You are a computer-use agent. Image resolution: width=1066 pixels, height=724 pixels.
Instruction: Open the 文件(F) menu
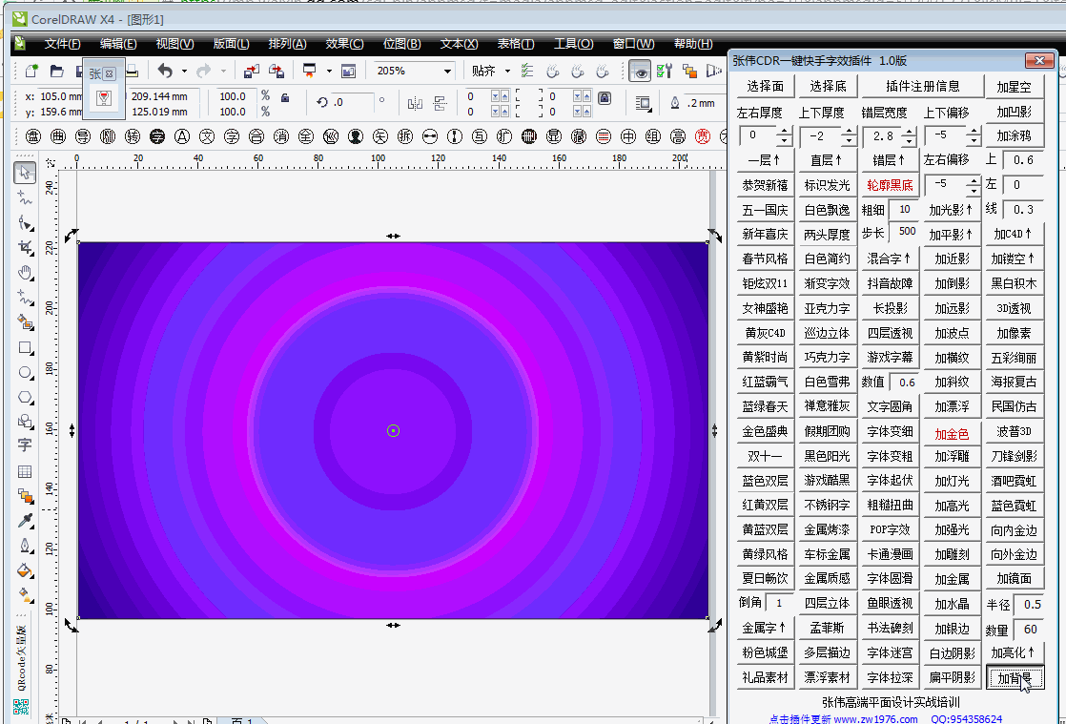(x=63, y=44)
